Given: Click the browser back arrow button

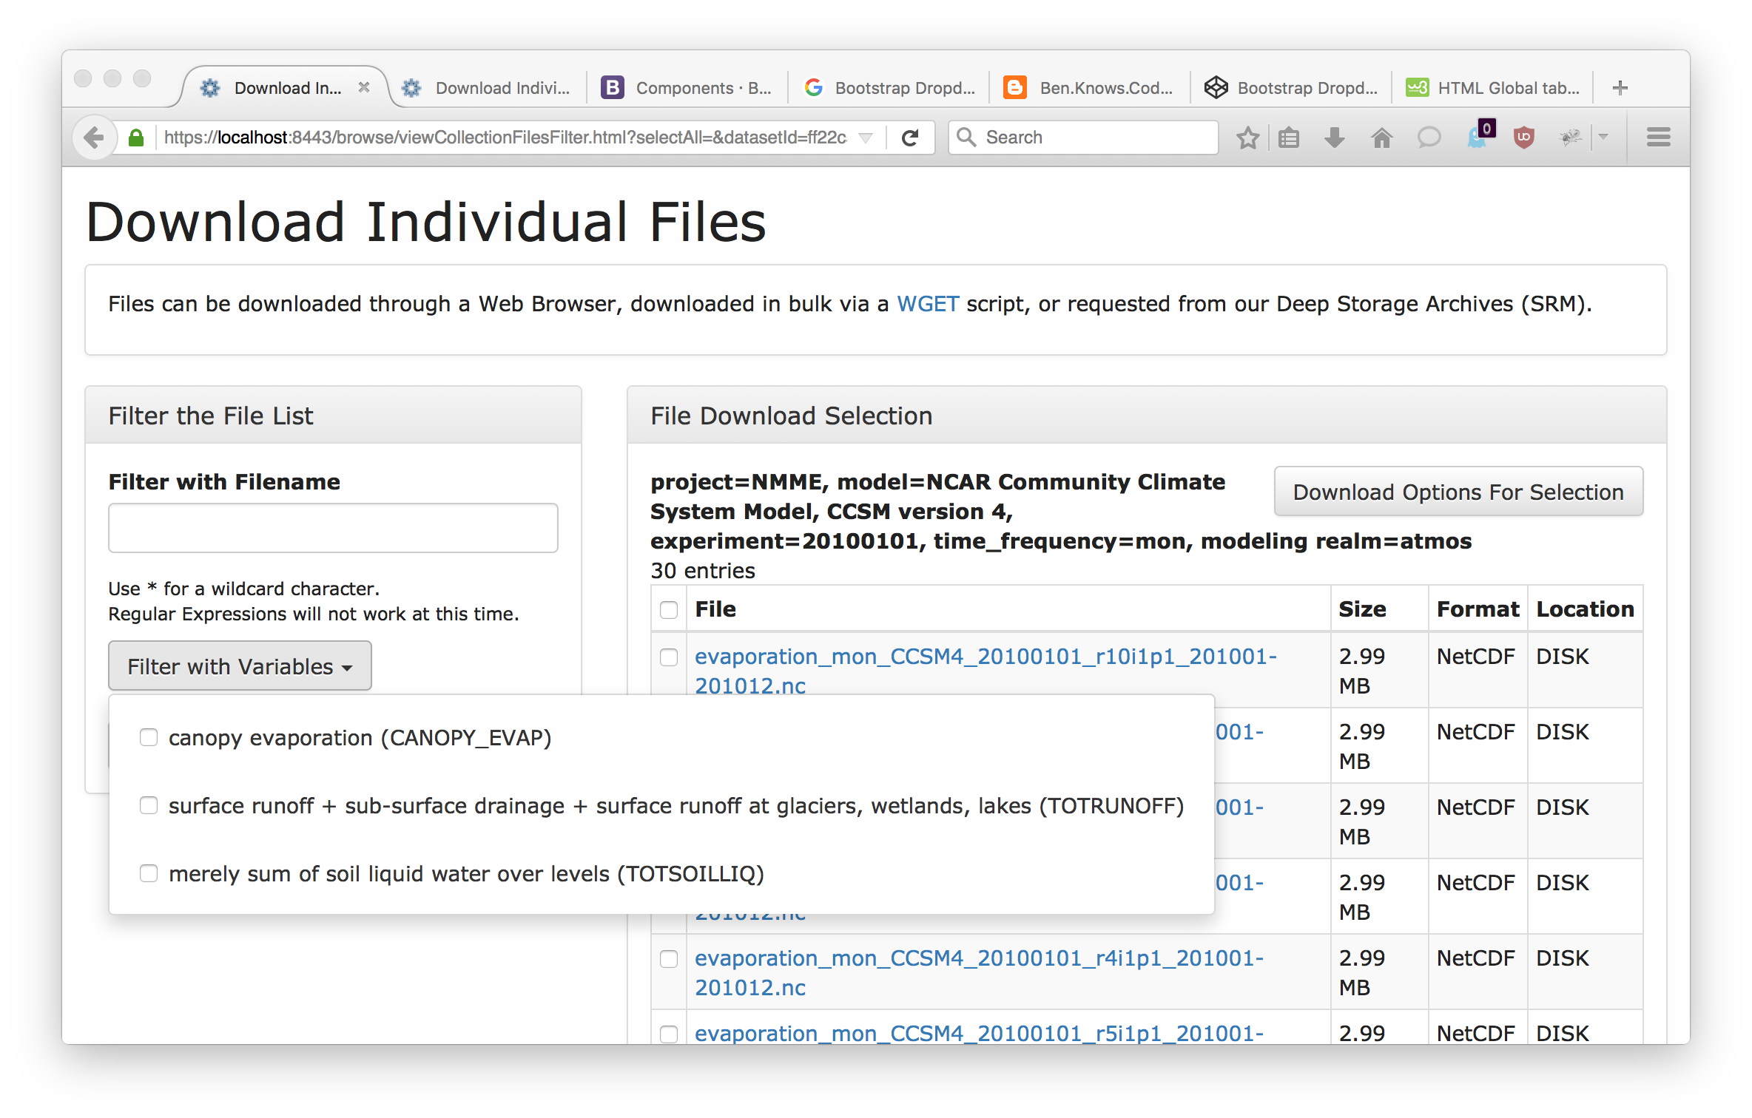Looking at the screenshot, I should [94, 138].
